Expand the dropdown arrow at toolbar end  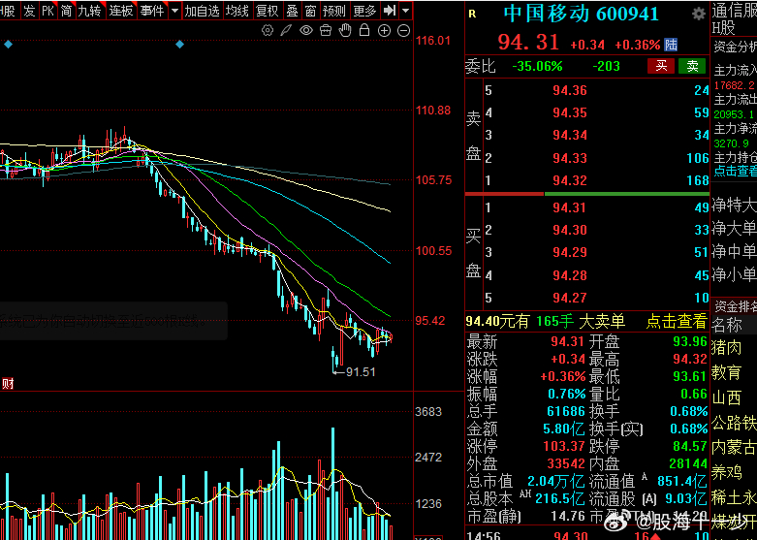(x=406, y=11)
